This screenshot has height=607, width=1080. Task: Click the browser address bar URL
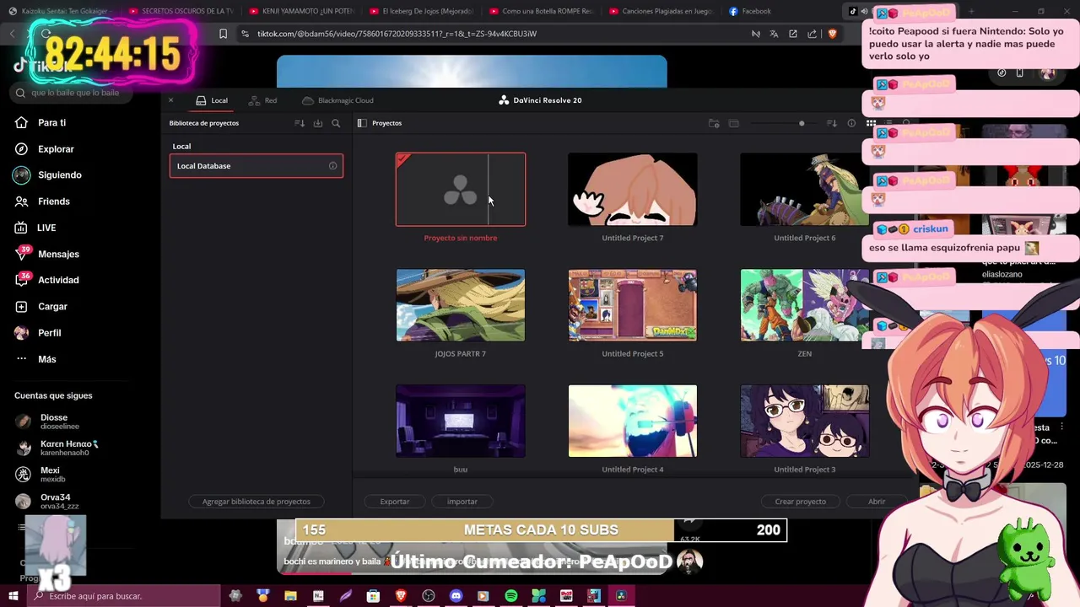397,34
